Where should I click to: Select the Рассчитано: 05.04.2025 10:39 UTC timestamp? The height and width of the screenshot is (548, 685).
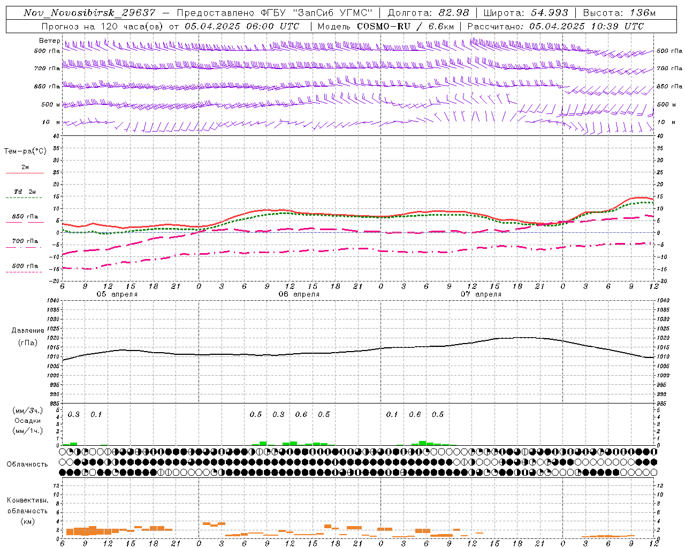pos(555,26)
